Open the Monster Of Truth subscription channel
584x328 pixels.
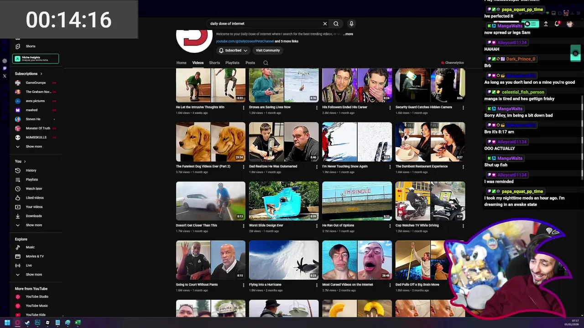point(38,128)
